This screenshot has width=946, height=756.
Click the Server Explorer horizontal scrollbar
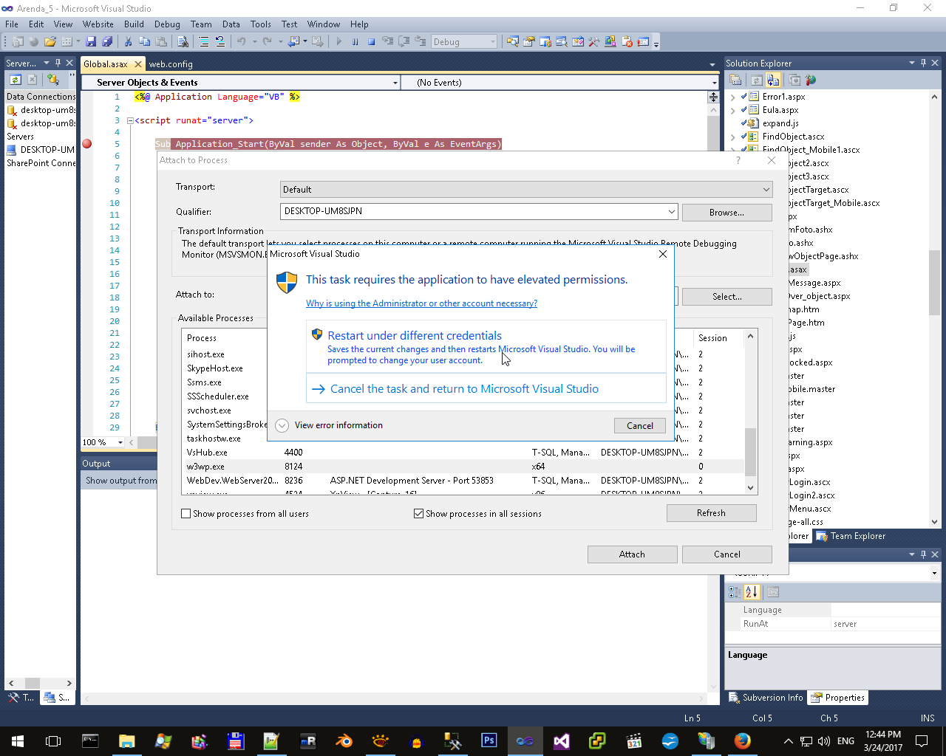tap(40, 683)
